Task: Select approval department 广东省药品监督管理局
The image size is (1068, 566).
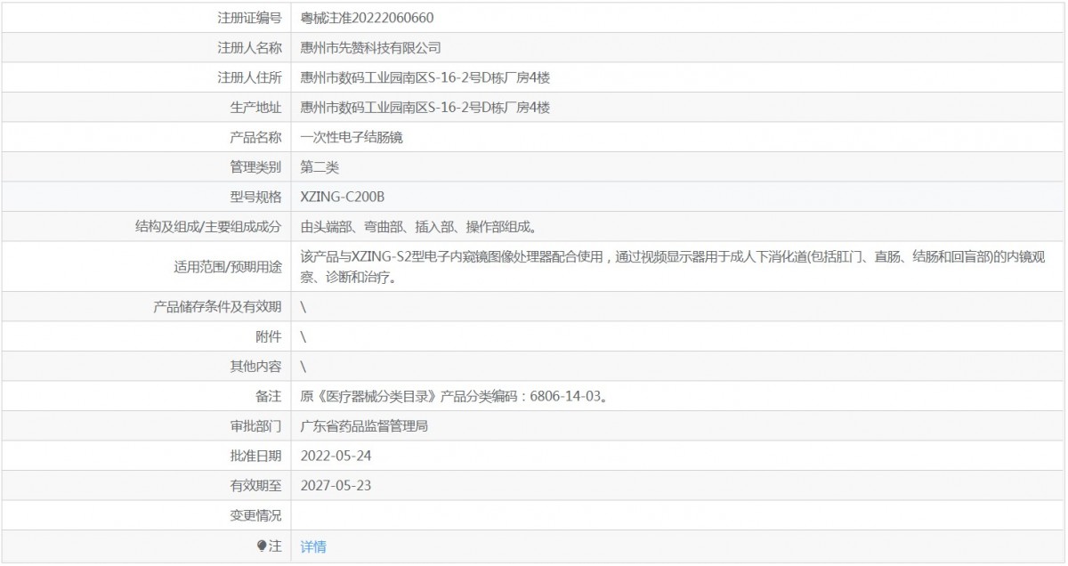Action: tap(365, 425)
